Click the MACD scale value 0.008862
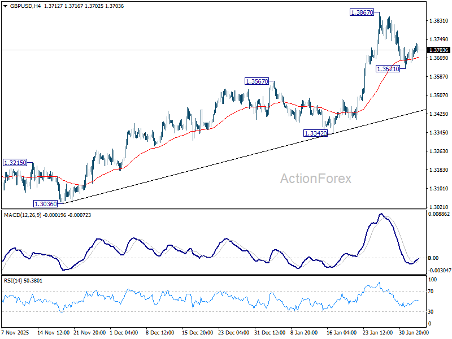The width and height of the screenshot is (452, 339). tap(439, 214)
